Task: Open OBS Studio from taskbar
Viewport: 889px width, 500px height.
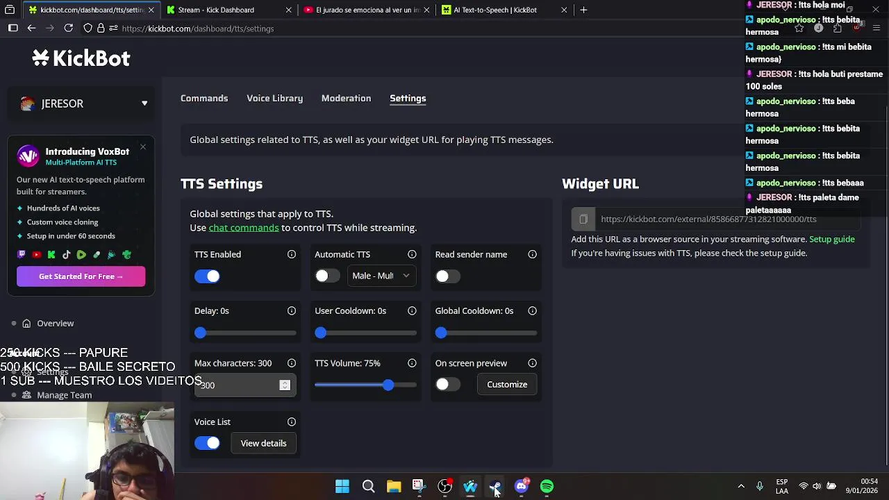Action: [x=444, y=487]
